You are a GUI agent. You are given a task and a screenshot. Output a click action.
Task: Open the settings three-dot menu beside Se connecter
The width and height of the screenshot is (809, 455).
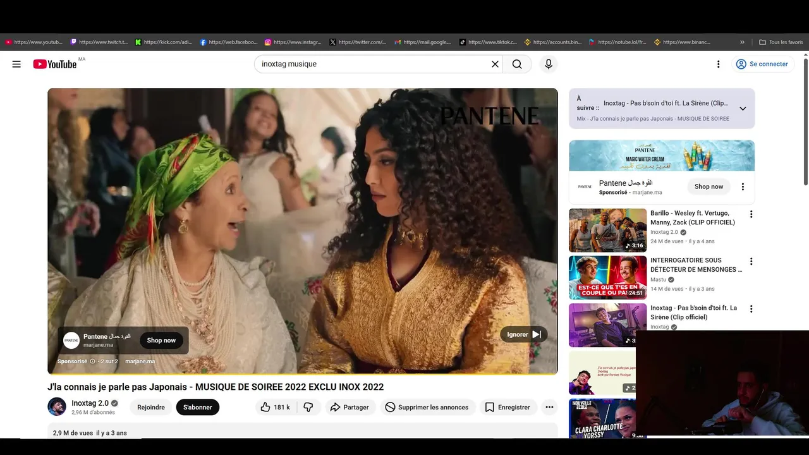pyautogui.click(x=718, y=64)
